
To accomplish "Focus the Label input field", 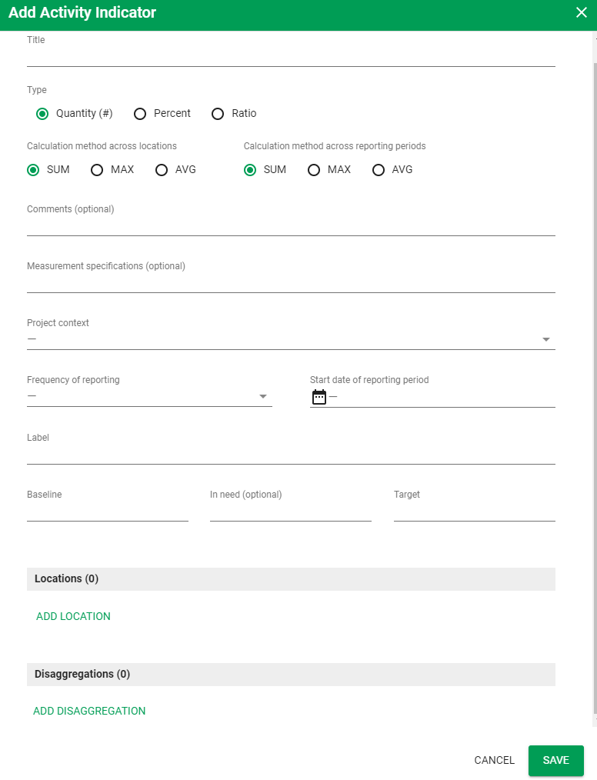I will (x=291, y=455).
